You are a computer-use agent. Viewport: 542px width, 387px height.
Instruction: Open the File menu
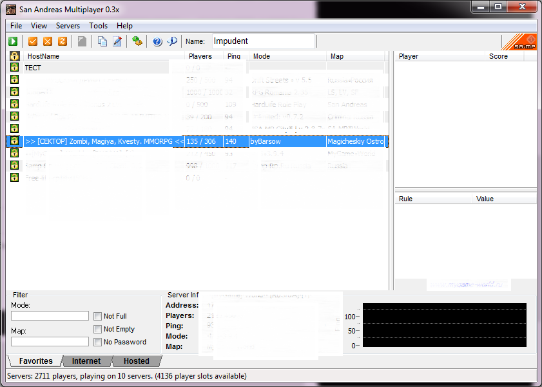(16, 26)
